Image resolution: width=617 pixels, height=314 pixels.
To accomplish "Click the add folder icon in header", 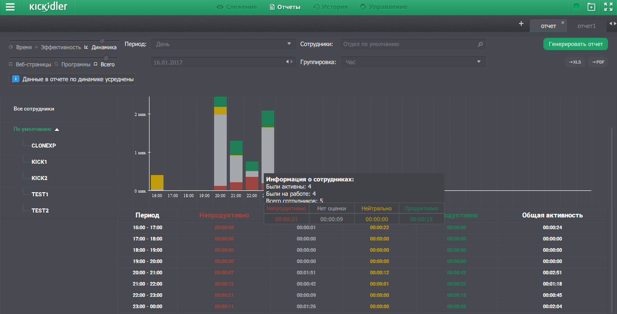I will (x=591, y=7).
